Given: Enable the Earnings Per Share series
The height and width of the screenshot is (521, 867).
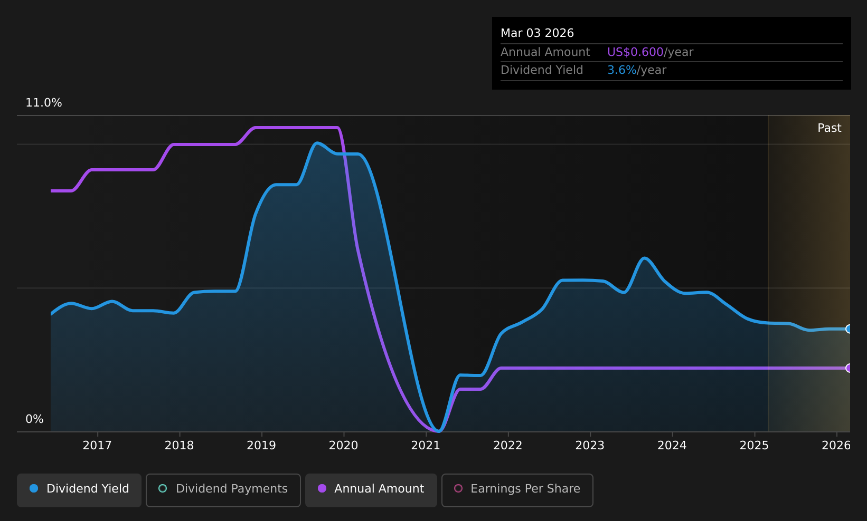Looking at the screenshot, I should pos(517,490).
